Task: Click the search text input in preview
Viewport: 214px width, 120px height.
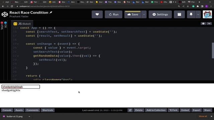Action: pyautogui.click(x=21, y=87)
